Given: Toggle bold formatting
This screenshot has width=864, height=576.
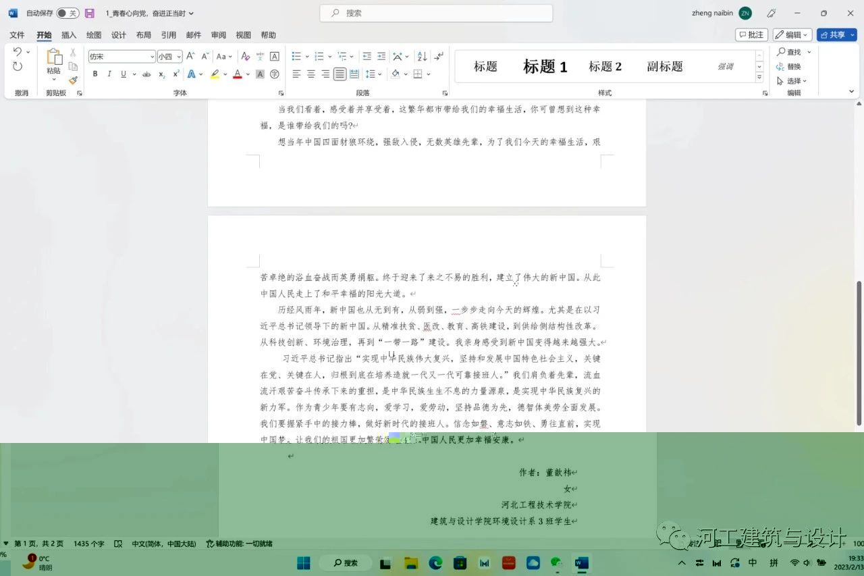Looking at the screenshot, I should (95, 74).
